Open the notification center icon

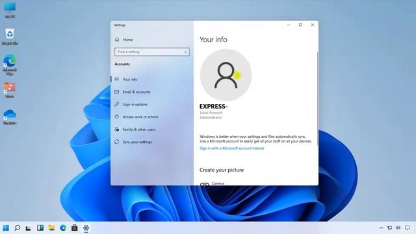tap(408, 227)
